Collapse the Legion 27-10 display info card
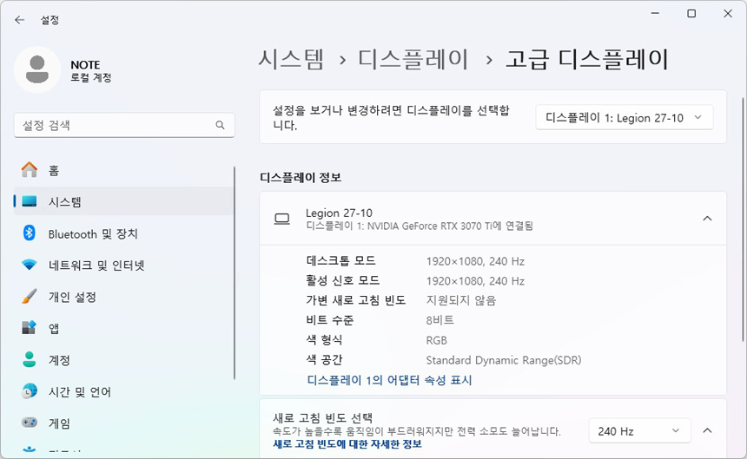Image resolution: width=747 pixels, height=459 pixels. tap(707, 219)
